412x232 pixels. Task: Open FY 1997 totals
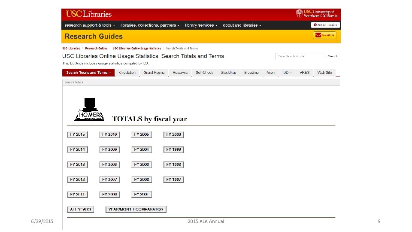[x=174, y=180]
